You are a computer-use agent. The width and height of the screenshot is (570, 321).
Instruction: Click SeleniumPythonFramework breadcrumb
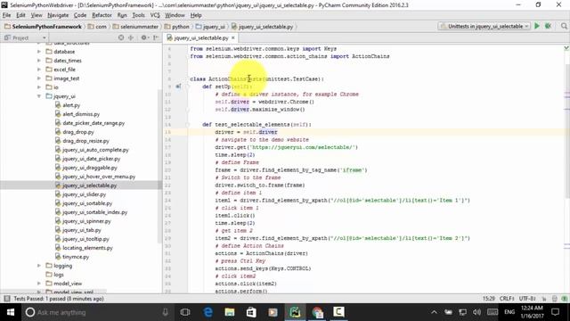44,27
